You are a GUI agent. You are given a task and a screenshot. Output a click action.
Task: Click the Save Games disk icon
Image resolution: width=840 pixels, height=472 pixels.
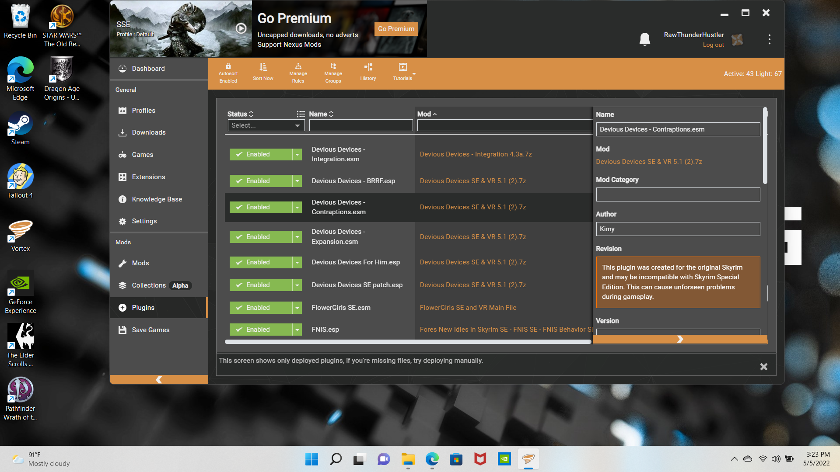click(x=122, y=330)
